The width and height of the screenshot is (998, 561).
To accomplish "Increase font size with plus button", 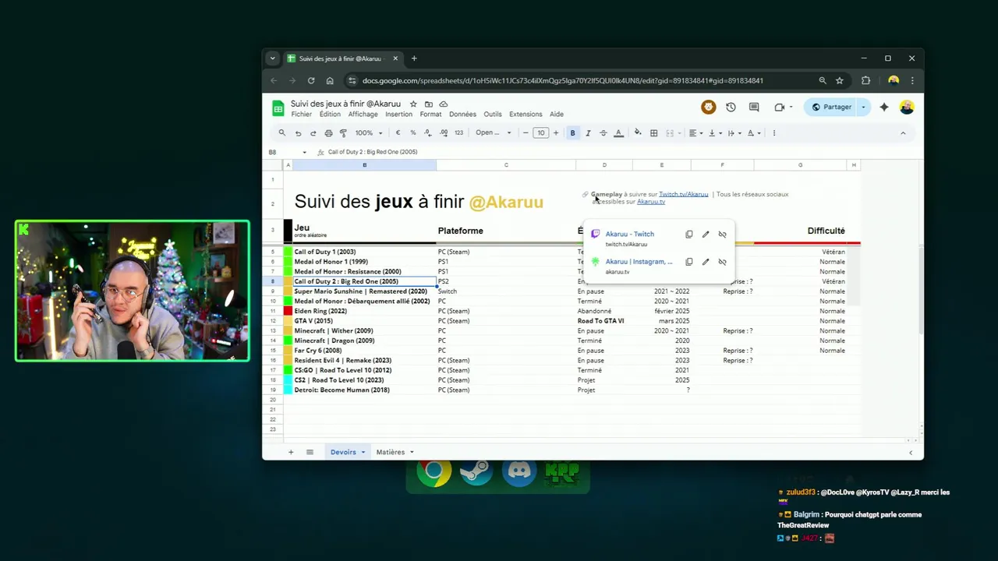I will pyautogui.click(x=556, y=133).
